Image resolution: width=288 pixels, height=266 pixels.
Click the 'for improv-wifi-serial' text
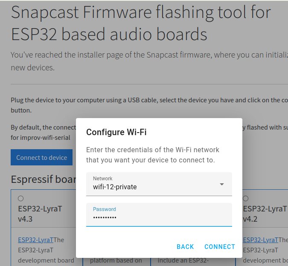[x=41, y=138]
